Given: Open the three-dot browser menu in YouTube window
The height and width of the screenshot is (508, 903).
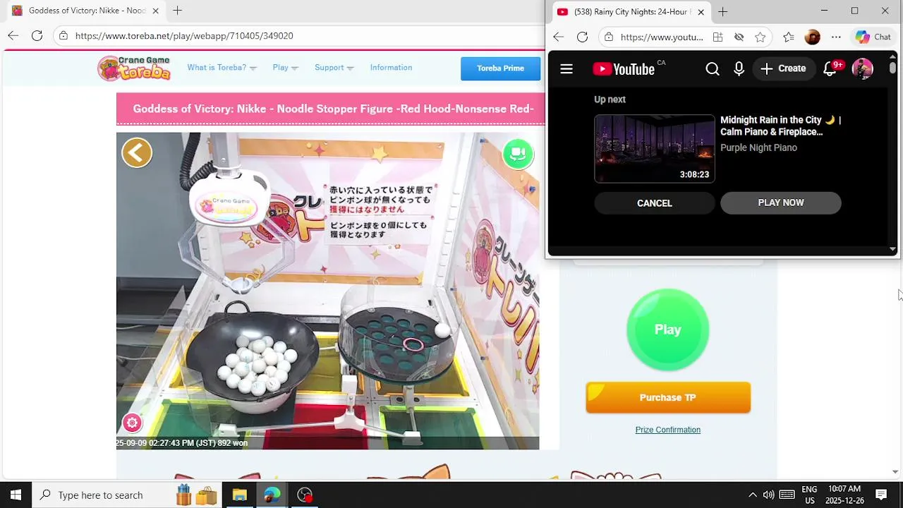Looking at the screenshot, I should coord(836,37).
